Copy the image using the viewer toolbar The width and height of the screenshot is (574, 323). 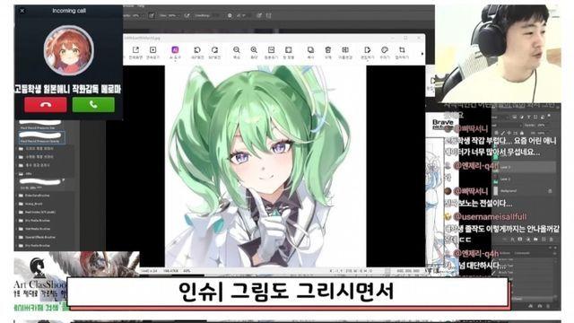point(310,52)
